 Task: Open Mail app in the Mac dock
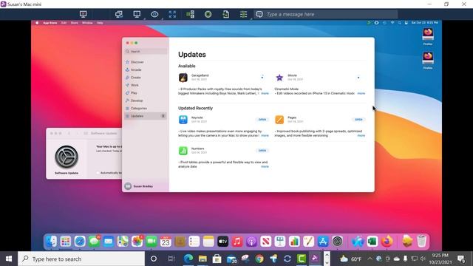coord(109,242)
